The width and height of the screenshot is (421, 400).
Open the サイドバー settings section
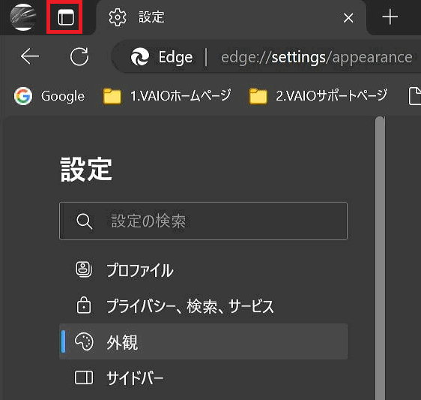click(x=203, y=377)
